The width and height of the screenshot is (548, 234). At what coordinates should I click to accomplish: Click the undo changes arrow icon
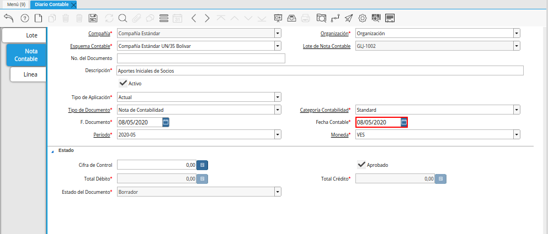point(9,18)
